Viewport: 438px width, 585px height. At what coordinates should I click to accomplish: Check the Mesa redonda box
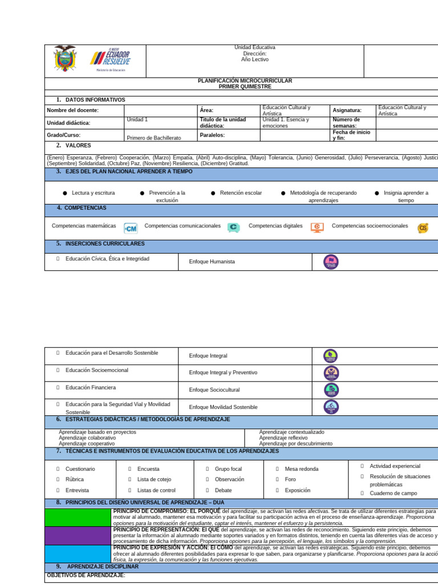point(277,469)
